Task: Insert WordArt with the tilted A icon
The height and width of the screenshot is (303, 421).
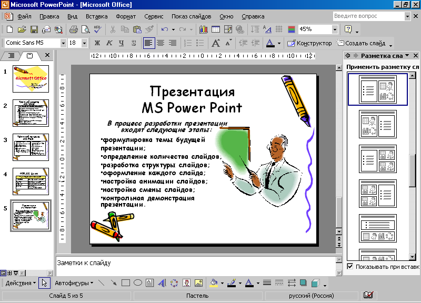Action: [x=162, y=283]
